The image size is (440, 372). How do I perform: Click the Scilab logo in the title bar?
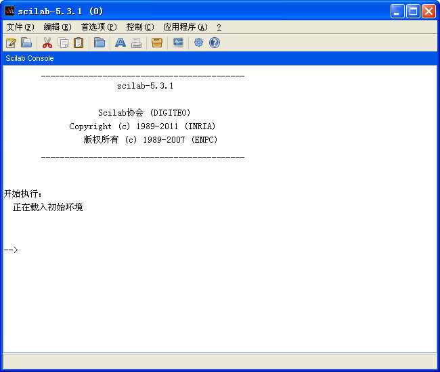click(x=9, y=11)
